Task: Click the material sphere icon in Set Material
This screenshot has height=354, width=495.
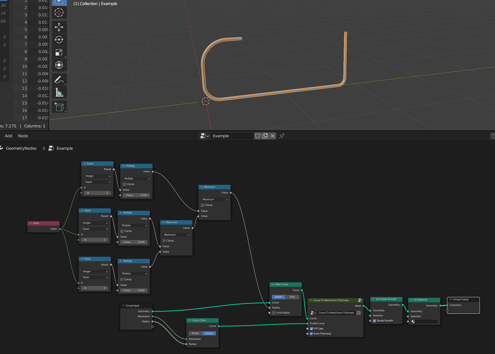Action: pyautogui.click(x=413, y=322)
